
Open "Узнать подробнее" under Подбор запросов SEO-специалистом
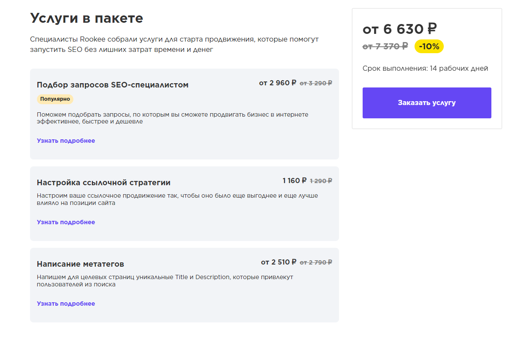66,141
